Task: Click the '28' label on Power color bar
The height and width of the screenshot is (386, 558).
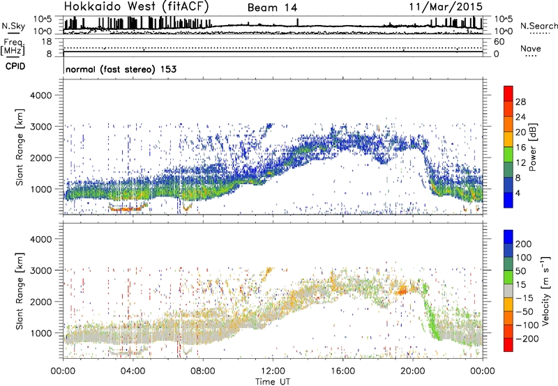Action: pos(520,102)
